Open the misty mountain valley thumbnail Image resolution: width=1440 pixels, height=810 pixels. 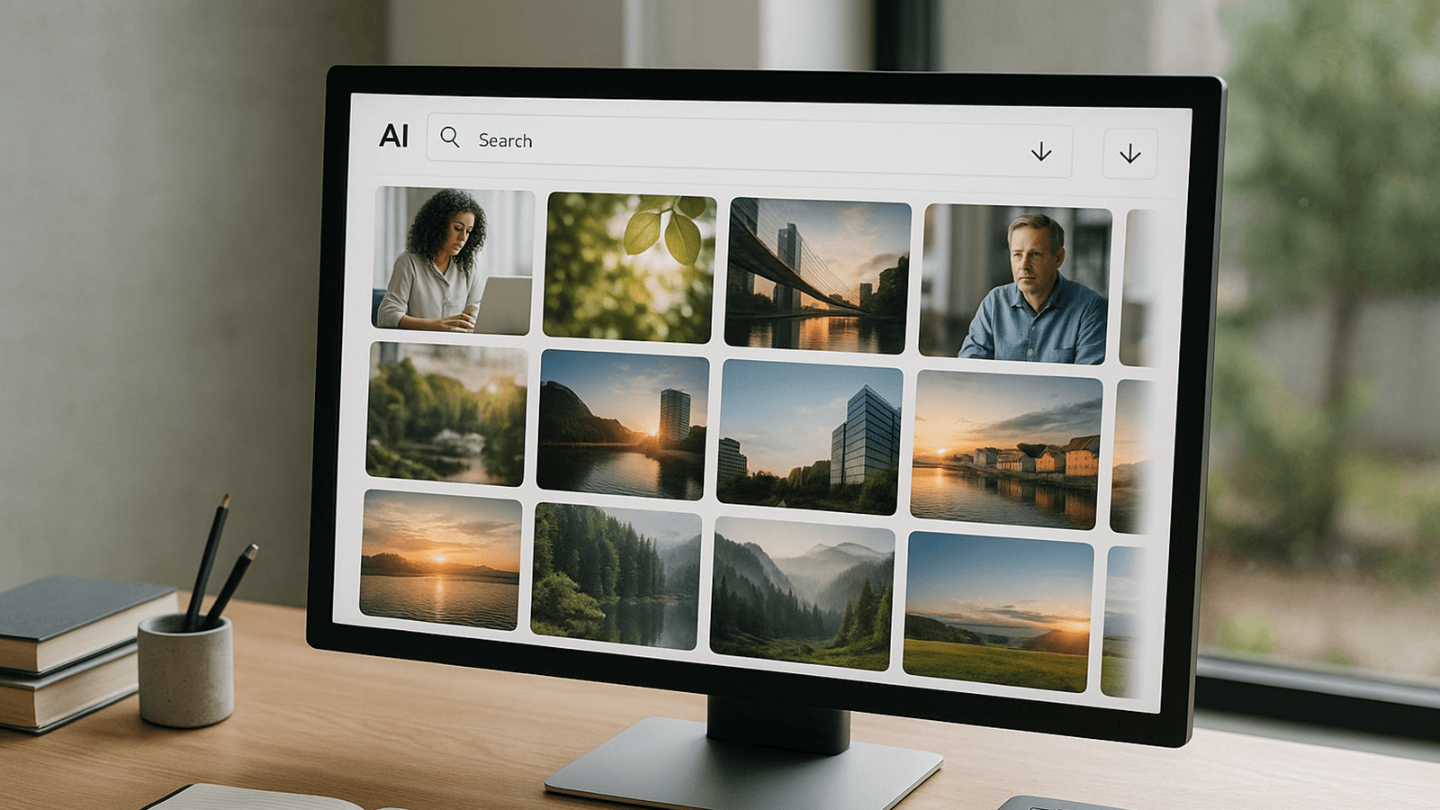(x=802, y=593)
